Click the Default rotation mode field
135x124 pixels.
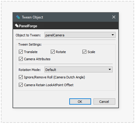click(x=79, y=69)
